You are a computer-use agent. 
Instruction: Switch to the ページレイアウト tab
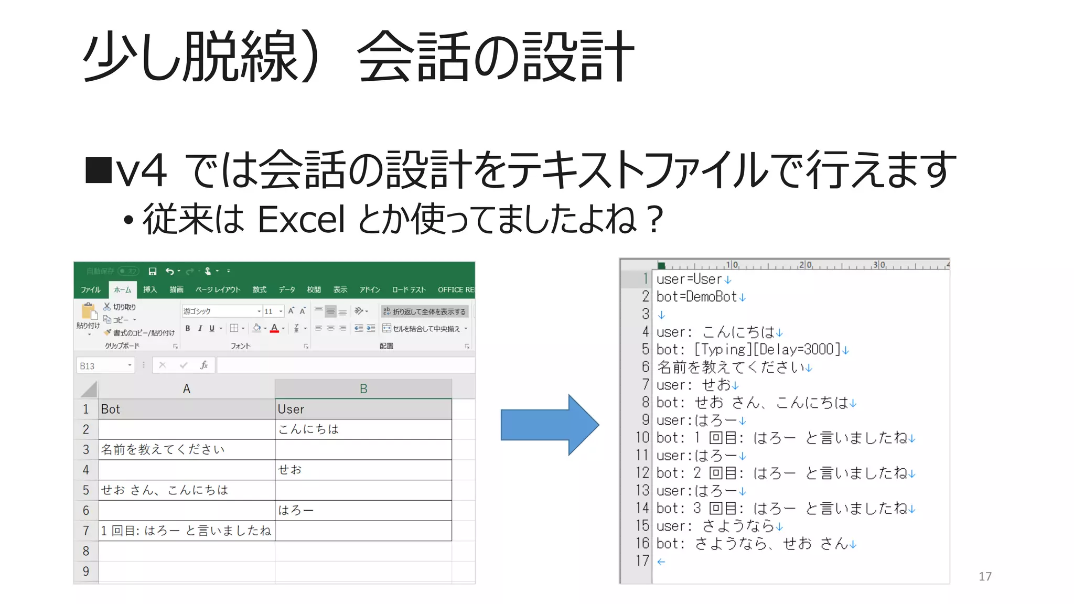(218, 290)
